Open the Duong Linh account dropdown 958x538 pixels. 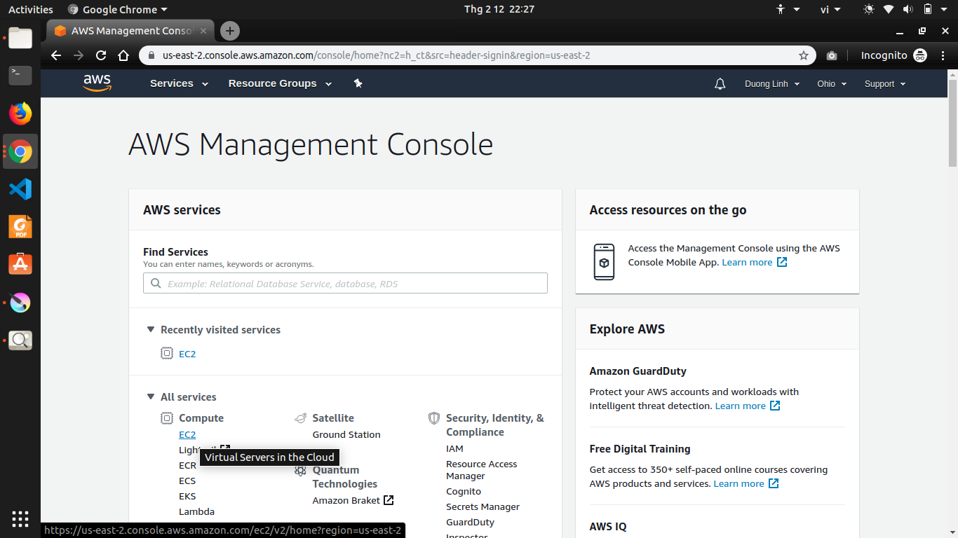click(771, 84)
